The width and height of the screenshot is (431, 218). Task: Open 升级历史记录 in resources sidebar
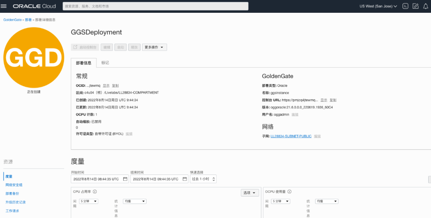pyautogui.click(x=16, y=202)
